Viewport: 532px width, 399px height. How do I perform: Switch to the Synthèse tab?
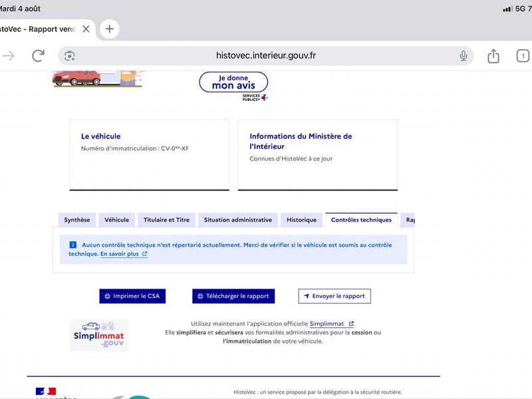click(x=77, y=220)
